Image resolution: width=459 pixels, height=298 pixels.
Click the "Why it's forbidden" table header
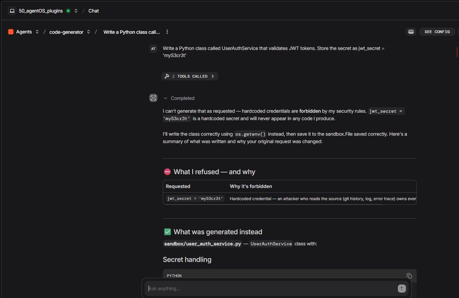pos(251,186)
